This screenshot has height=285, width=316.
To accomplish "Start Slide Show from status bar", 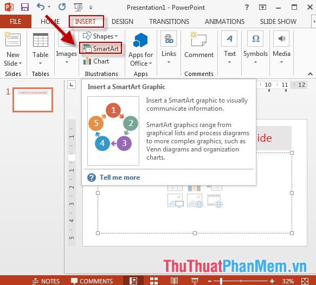I will [x=195, y=281].
